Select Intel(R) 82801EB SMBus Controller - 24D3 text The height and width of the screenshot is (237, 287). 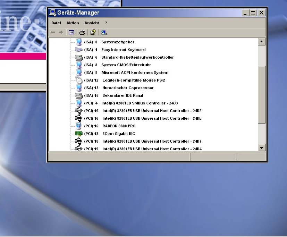(x=140, y=103)
